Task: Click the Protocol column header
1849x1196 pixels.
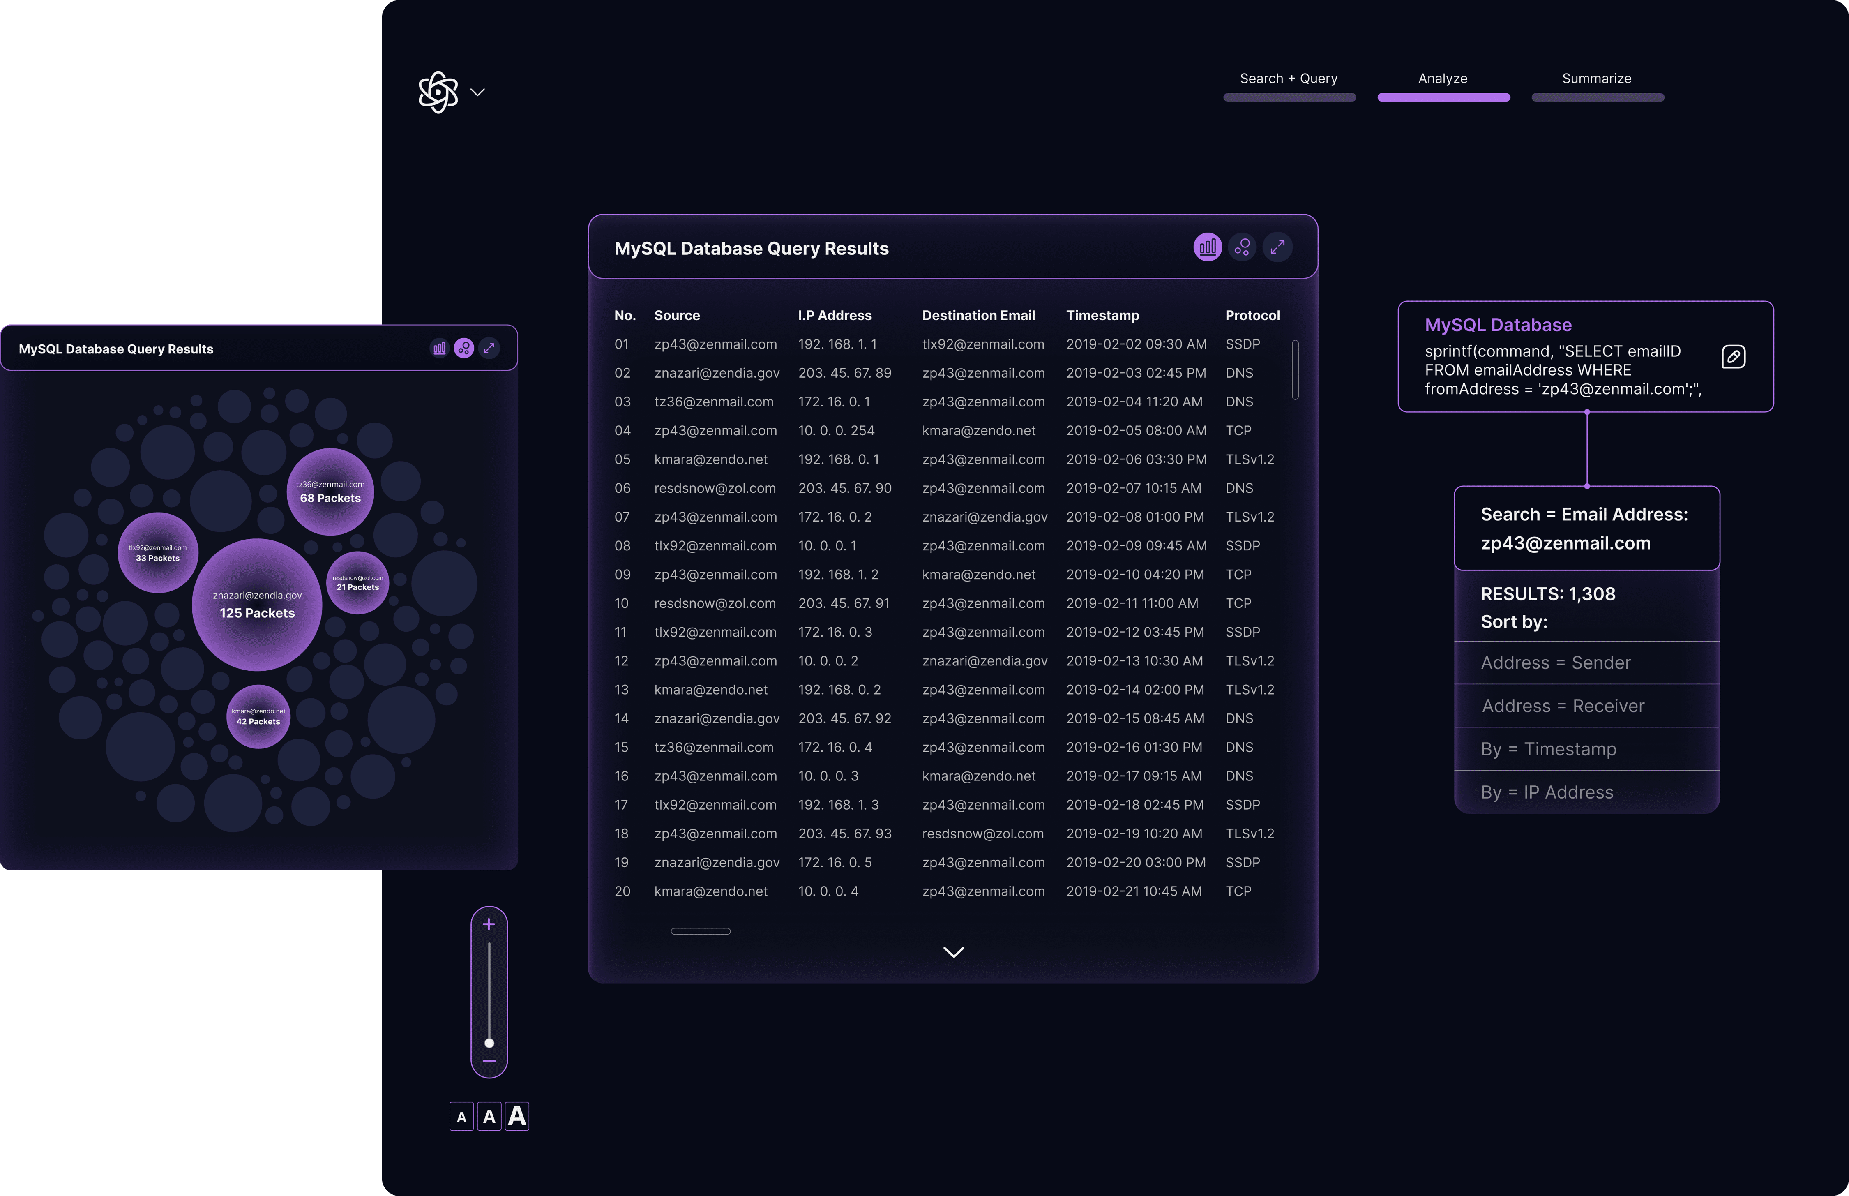Action: 1252,315
